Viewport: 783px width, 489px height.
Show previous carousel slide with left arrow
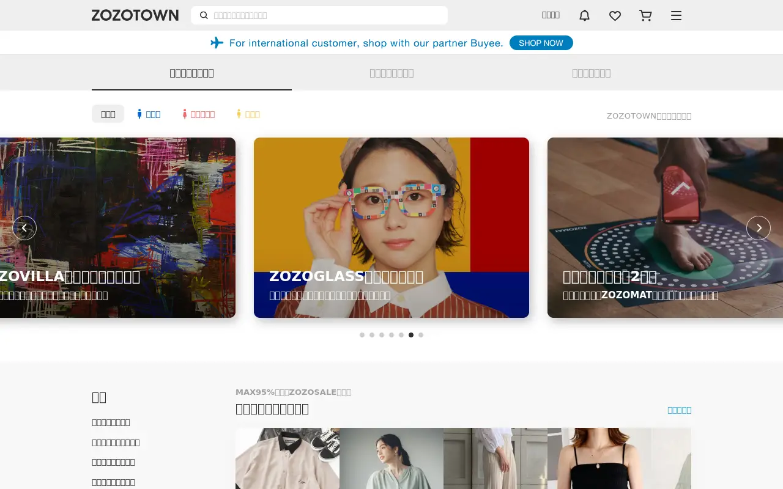pos(24,228)
